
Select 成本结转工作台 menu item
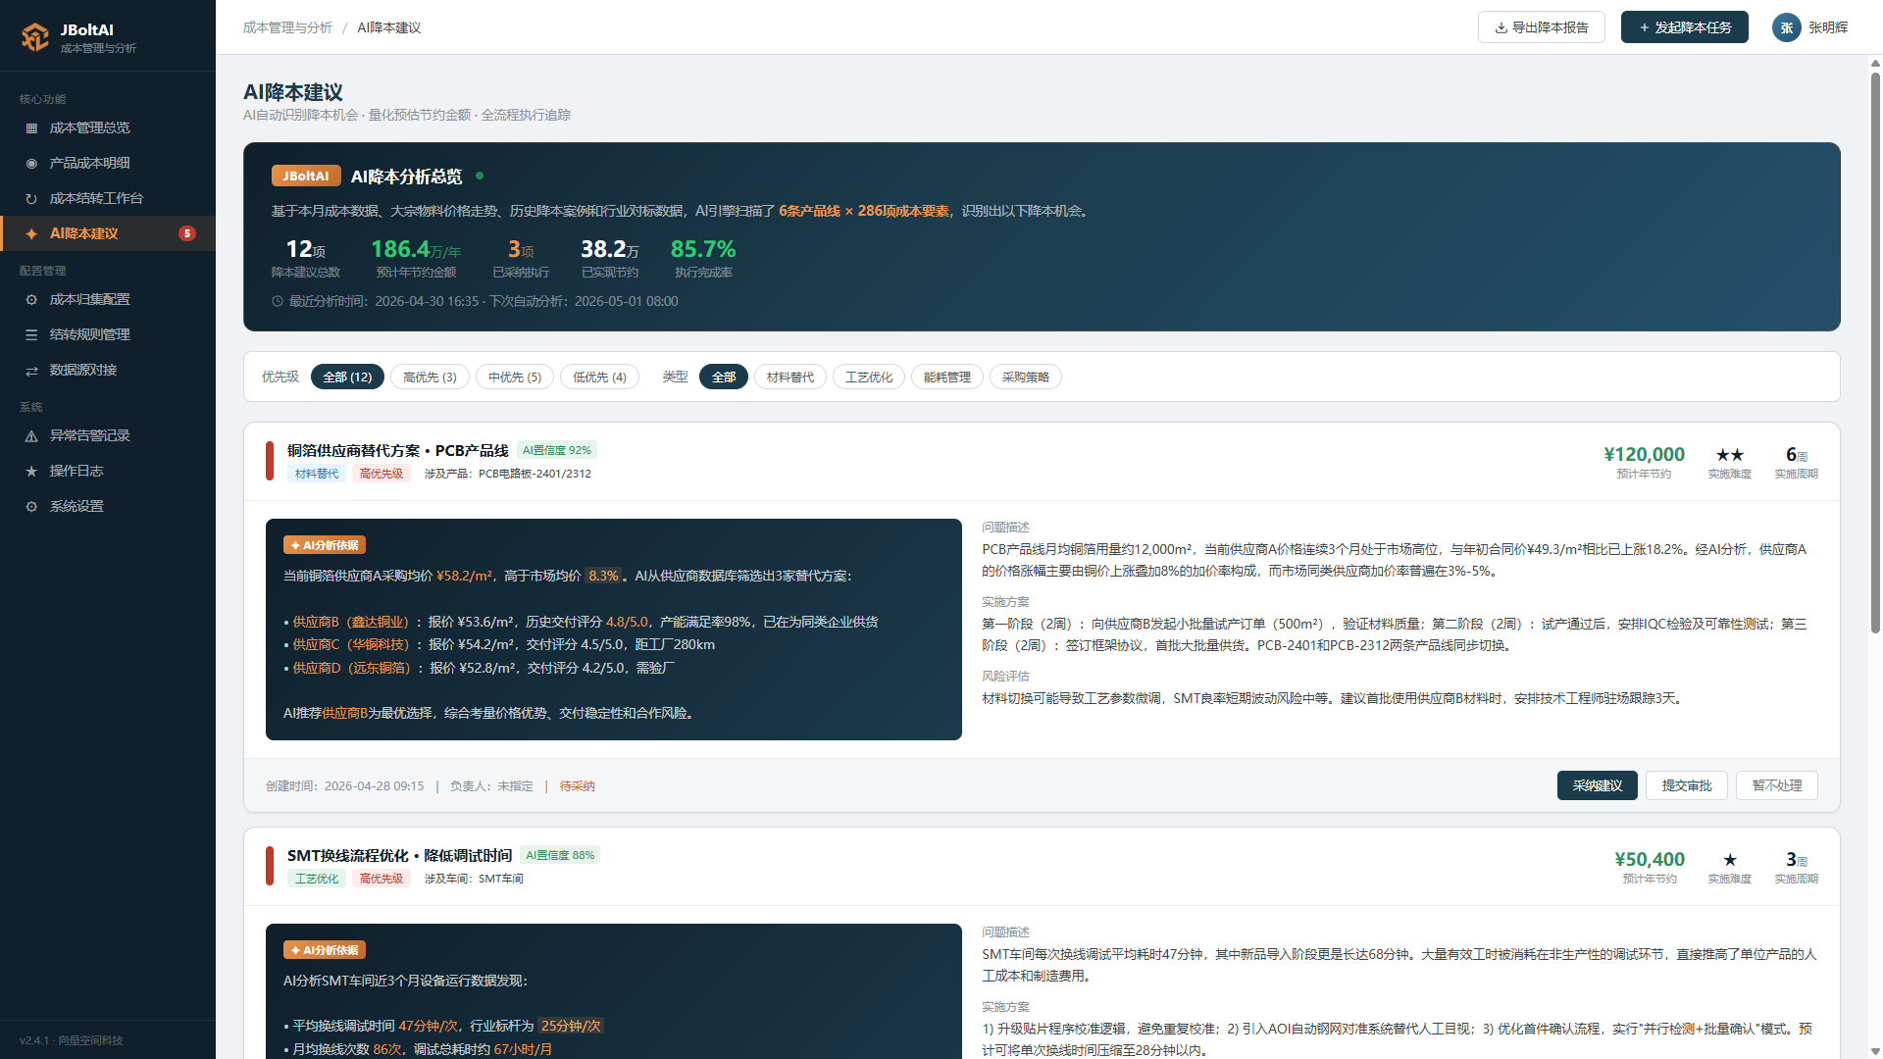click(108, 198)
